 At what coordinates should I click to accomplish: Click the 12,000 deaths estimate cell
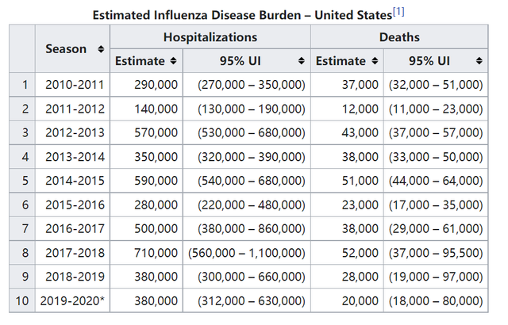tap(347, 109)
